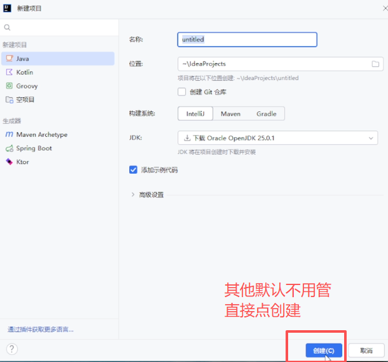Click the search magnifier icon
Image resolution: width=388 pixels, height=362 pixels.
(8, 27)
